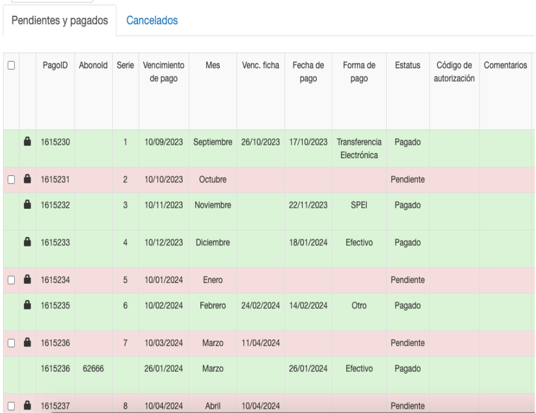Click AbonoId value 62666
This screenshot has width=536, height=413.
(92, 368)
